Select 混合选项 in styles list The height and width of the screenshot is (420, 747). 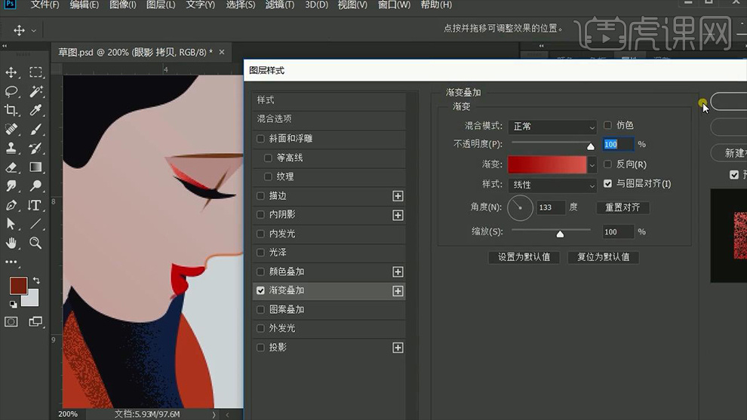tap(329, 119)
